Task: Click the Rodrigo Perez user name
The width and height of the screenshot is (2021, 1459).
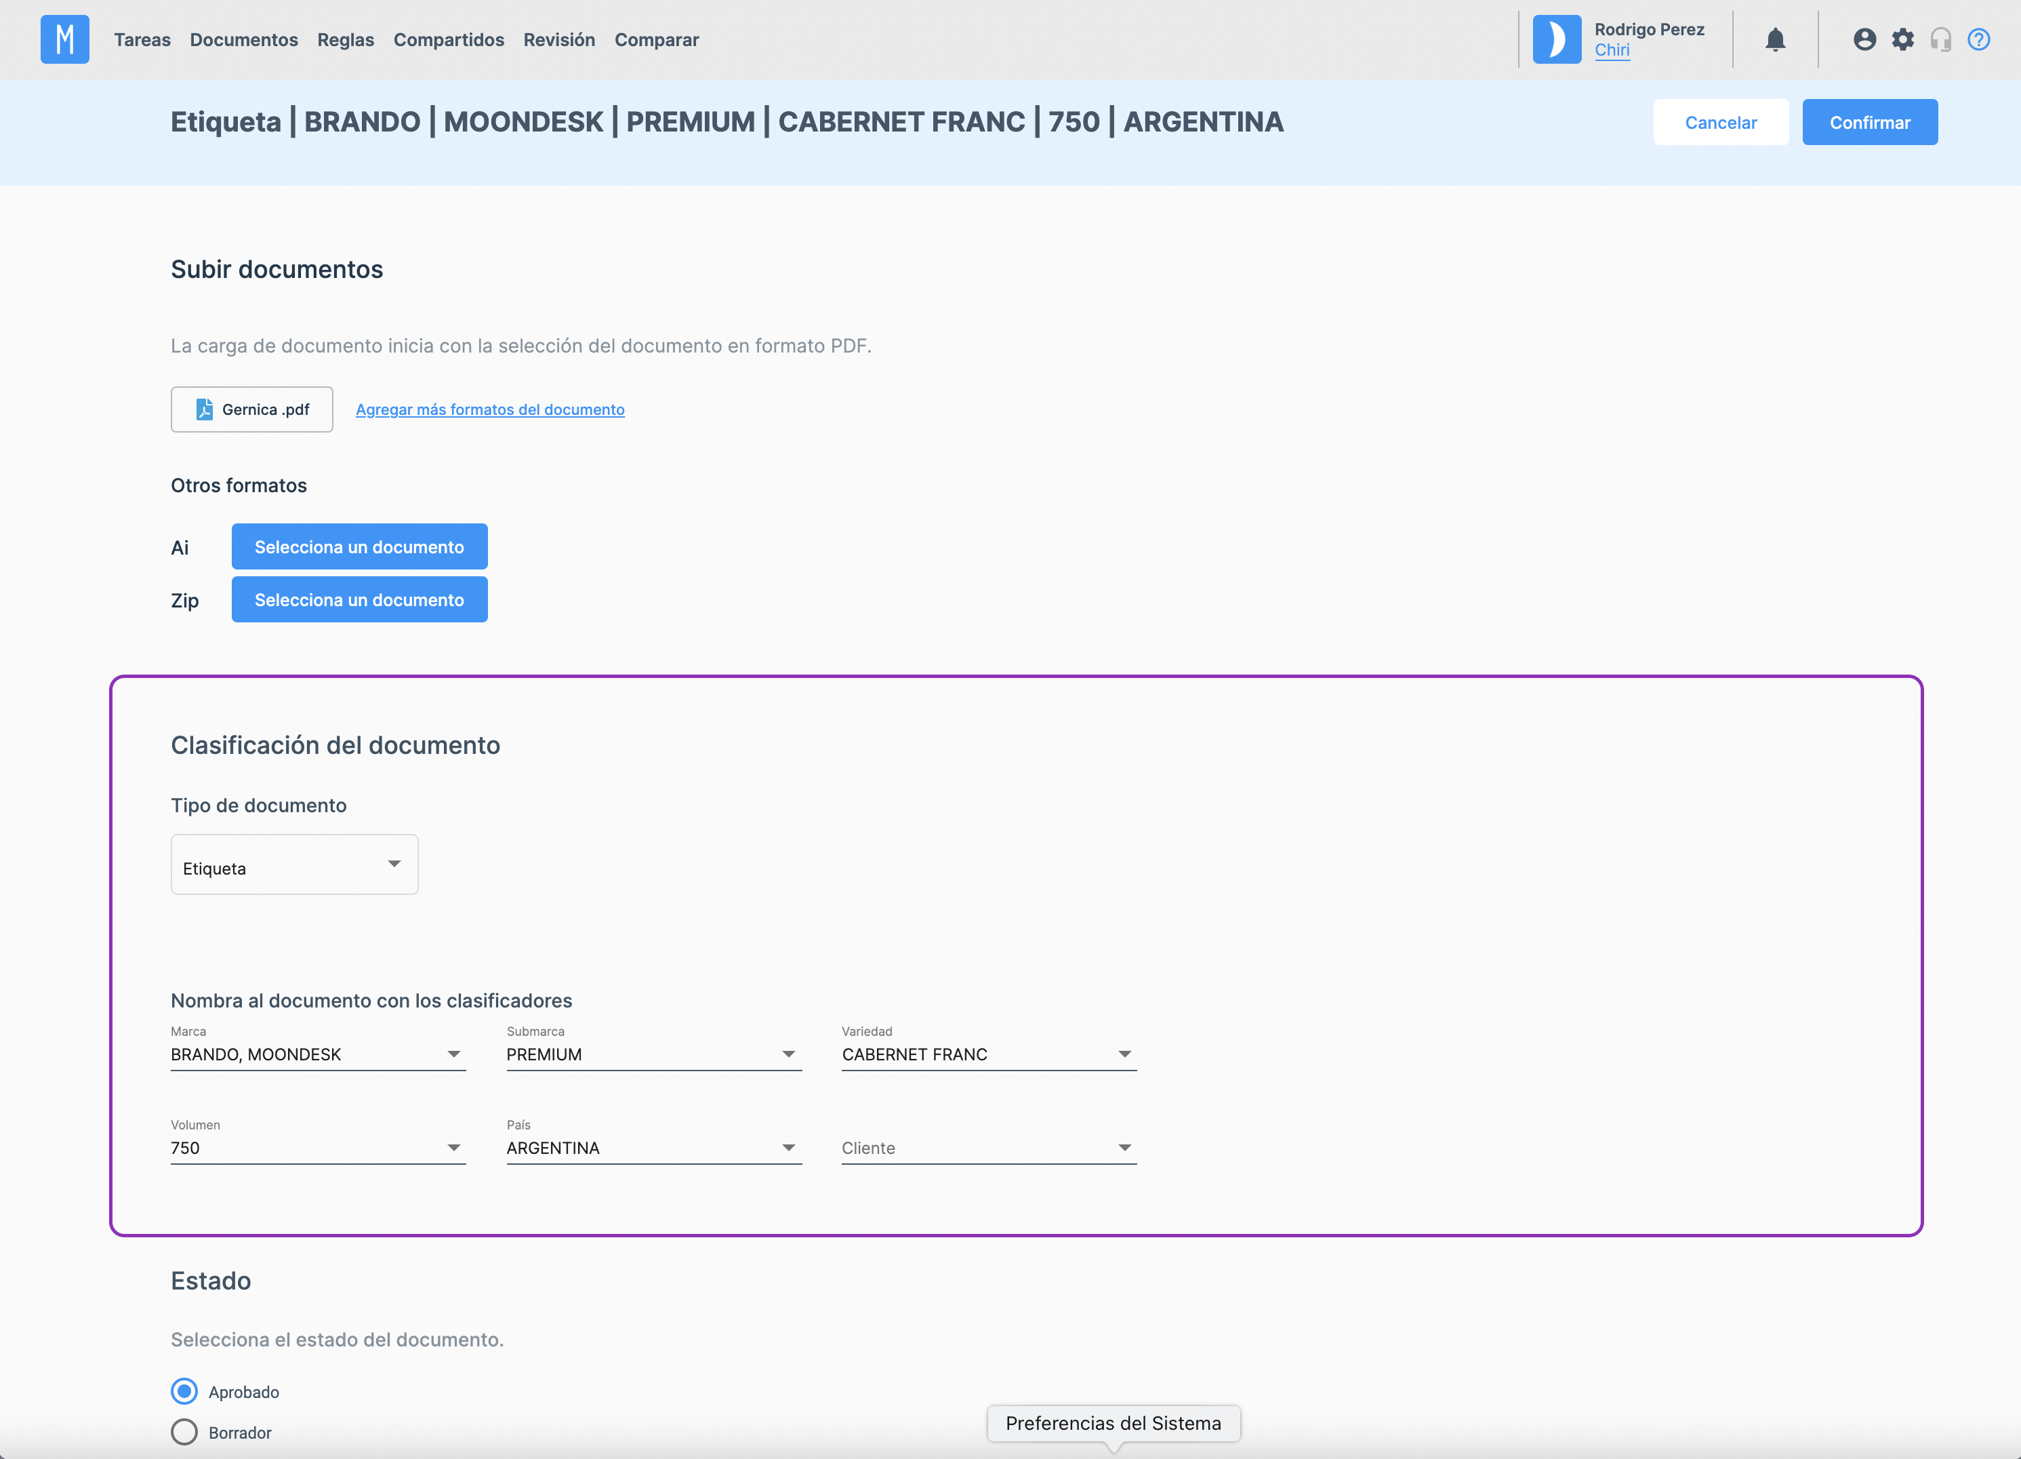Action: (1650, 29)
